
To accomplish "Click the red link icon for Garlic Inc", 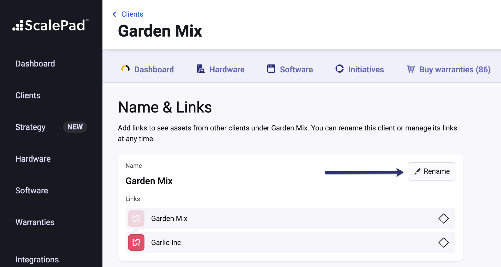I will pyautogui.click(x=136, y=242).
